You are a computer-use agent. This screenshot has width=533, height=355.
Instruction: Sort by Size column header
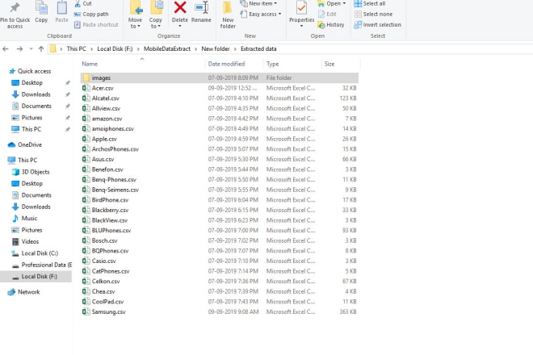[x=329, y=64]
